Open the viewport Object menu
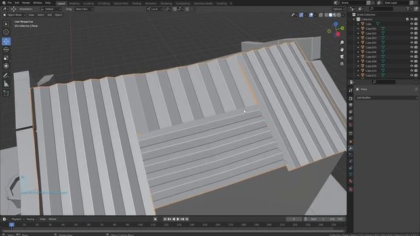 click(x=58, y=15)
